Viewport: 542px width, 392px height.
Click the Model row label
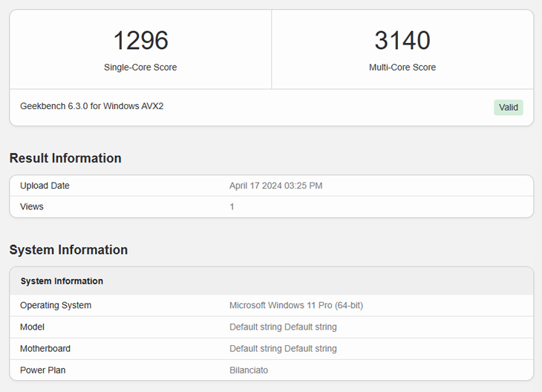[x=32, y=327]
